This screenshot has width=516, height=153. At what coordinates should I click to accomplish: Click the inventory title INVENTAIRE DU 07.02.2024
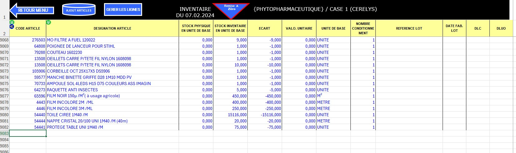click(x=195, y=12)
